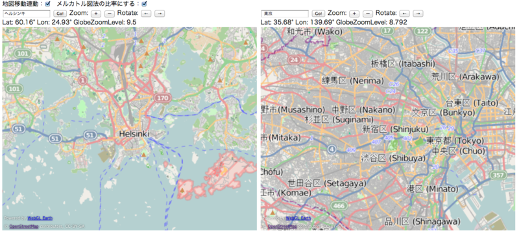This screenshot has height=233, width=519.
Task: Click the 文京区 (Bunkyo) label
Action: [443, 113]
